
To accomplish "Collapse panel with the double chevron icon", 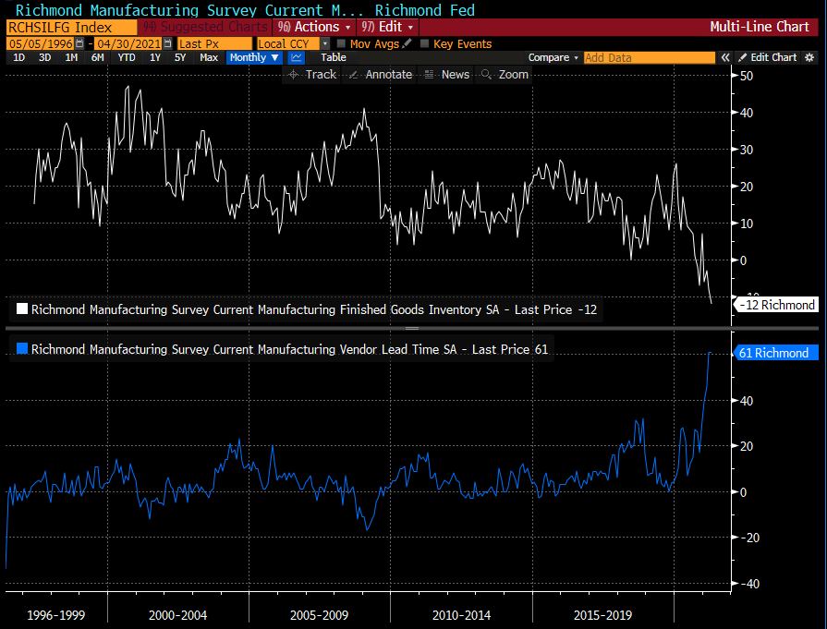I will tap(725, 57).
